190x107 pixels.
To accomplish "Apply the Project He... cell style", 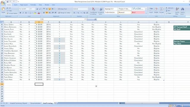I will [x=125, y=9].
